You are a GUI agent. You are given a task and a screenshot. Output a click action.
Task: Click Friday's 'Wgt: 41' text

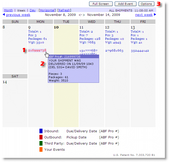tap(136, 42)
